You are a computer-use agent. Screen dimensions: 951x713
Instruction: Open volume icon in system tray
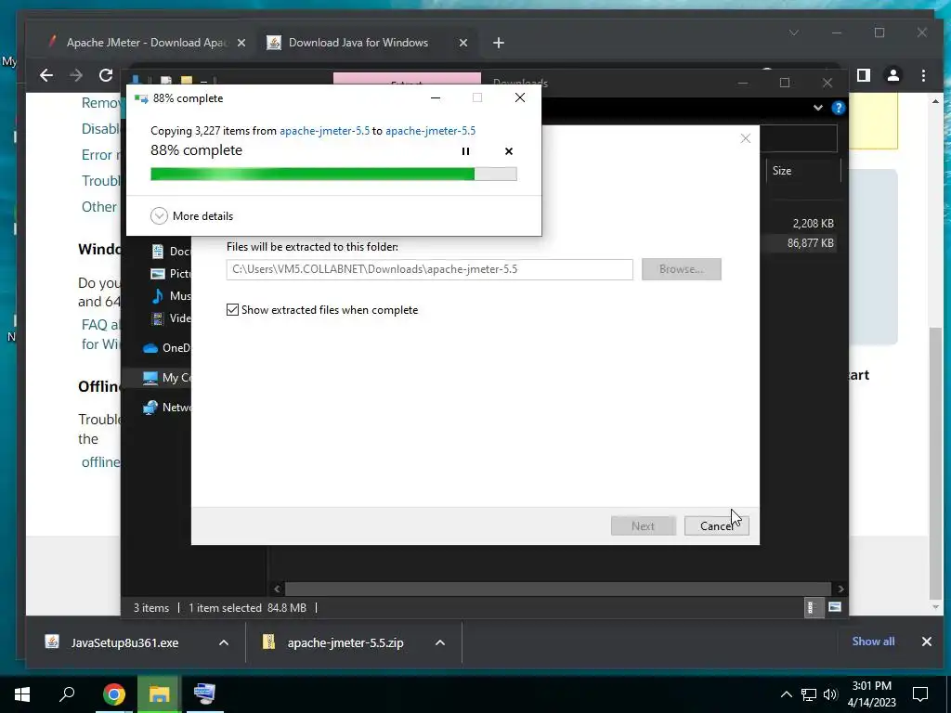pos(829,694)
